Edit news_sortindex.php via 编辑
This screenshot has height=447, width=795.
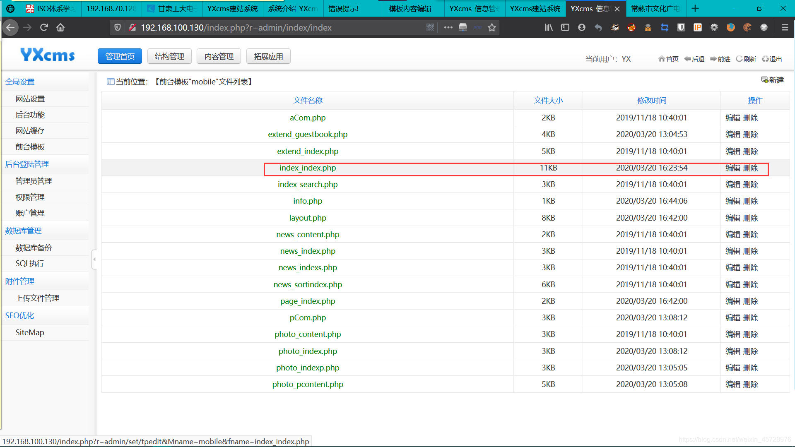[733, 285]
